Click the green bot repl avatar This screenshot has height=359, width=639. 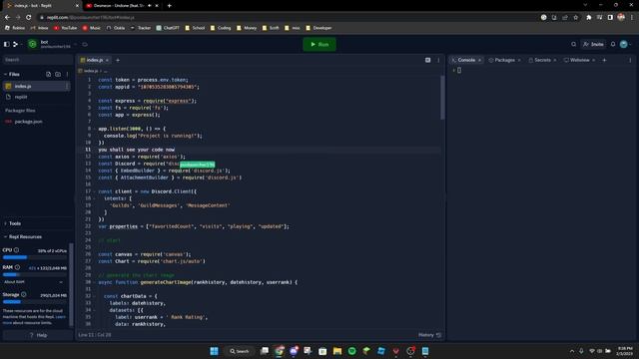coord(33,44)
